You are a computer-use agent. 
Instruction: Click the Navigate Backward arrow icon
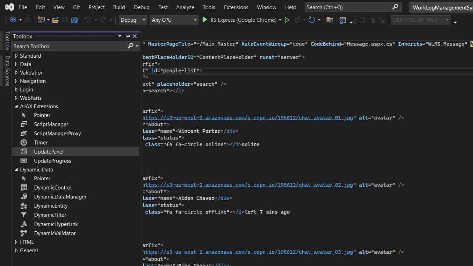click(x=13, y=20)
